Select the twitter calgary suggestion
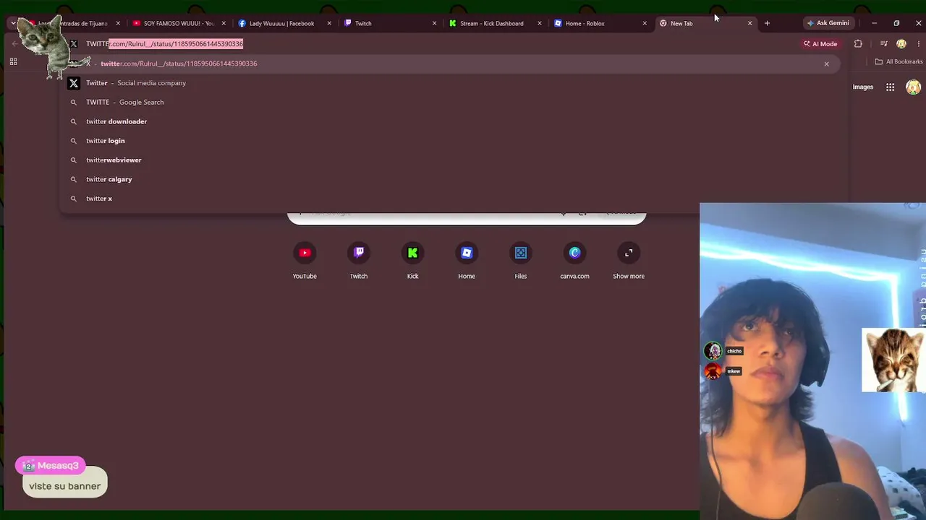Screen dimensions: 926x520 (x=450, y=179)
